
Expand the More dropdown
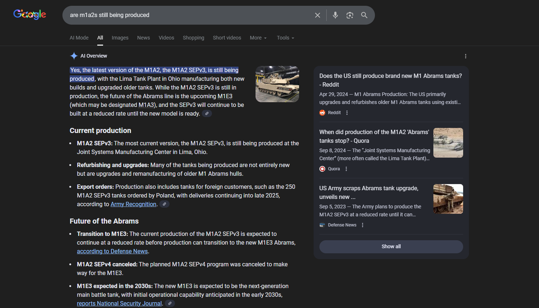(x=258, y=38)
